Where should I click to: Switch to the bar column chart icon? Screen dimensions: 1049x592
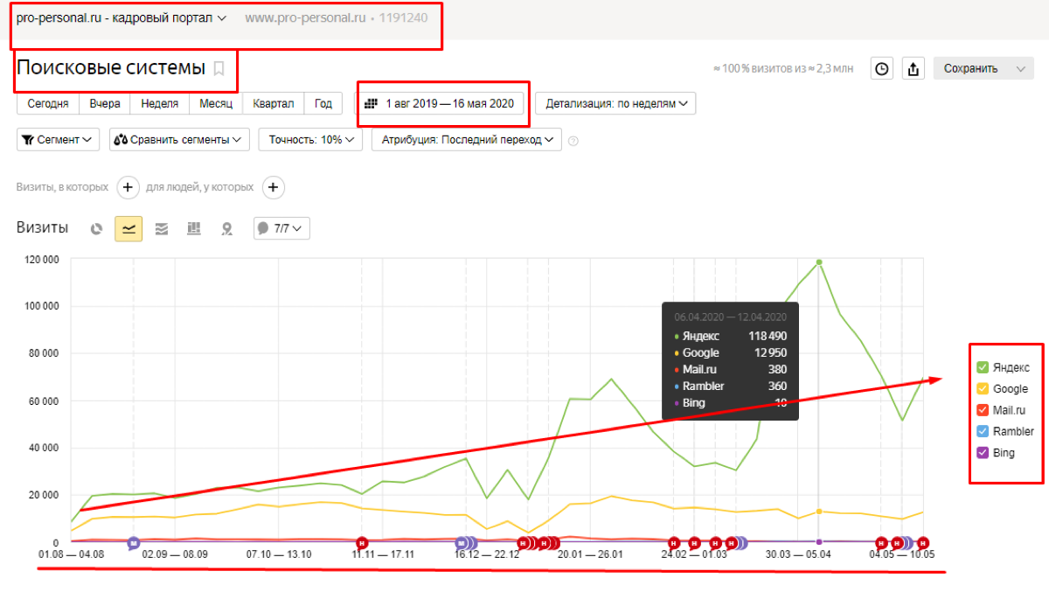pyautogui.click(x=194, y=229)
